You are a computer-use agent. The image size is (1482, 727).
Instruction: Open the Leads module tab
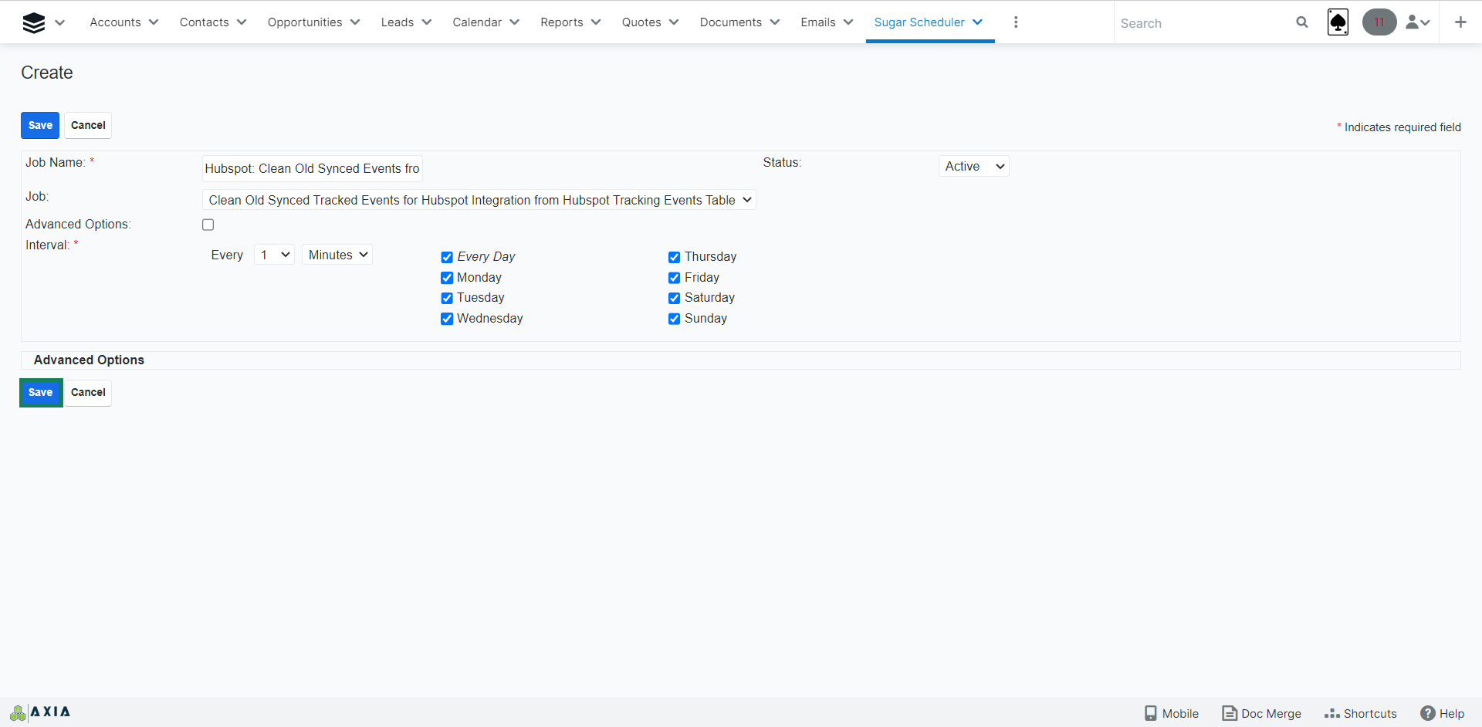tap(398, 22)
